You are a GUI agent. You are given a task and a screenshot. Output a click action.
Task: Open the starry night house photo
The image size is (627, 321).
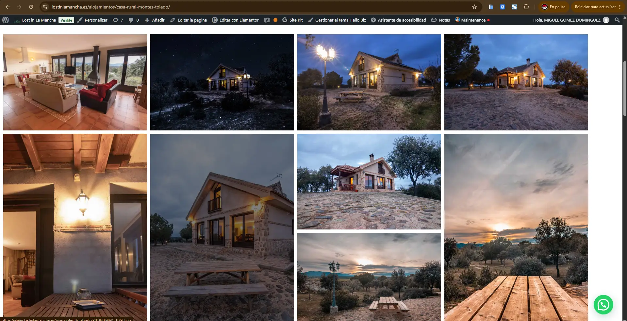[x=222, y=82]
